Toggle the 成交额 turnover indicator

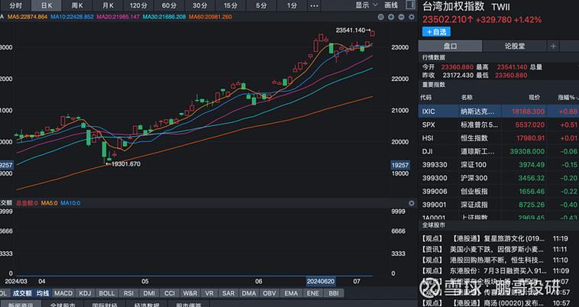point(22,293)
